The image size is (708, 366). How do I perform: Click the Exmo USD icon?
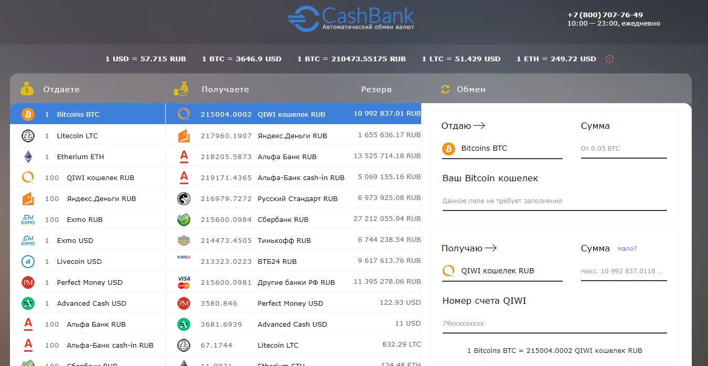pos(28,240)
